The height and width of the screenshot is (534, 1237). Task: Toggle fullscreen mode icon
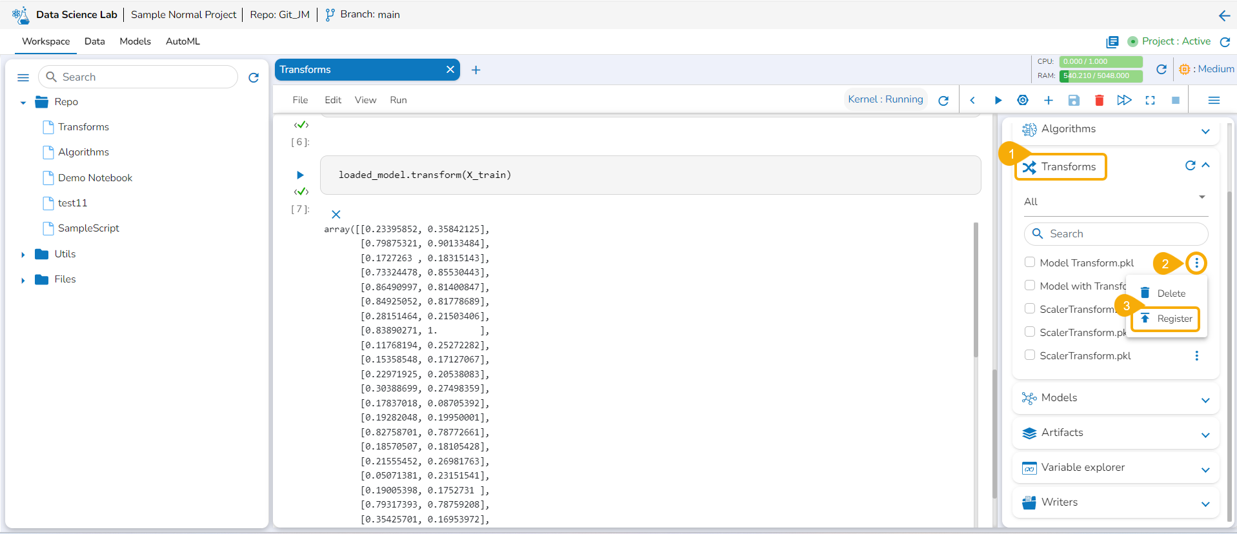pos(1150,100)
